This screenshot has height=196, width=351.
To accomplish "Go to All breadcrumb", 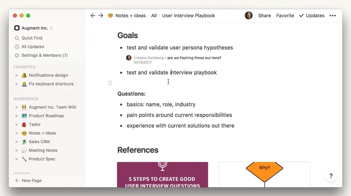I will (x=154, y=16).
